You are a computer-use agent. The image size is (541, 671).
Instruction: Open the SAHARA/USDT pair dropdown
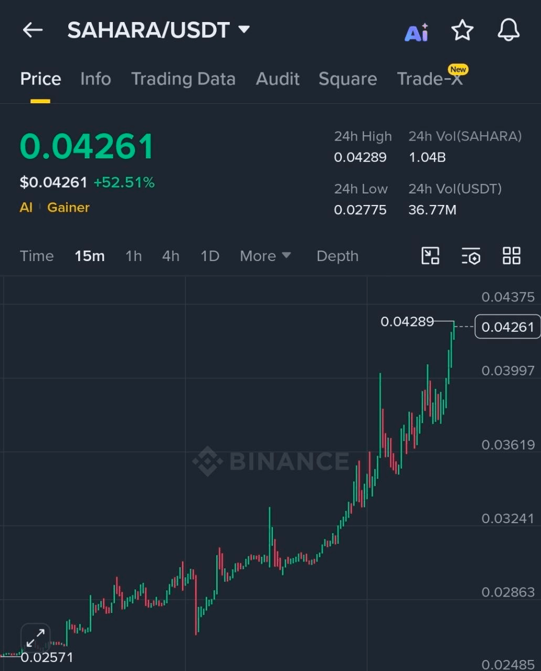[x=158, y=30]
